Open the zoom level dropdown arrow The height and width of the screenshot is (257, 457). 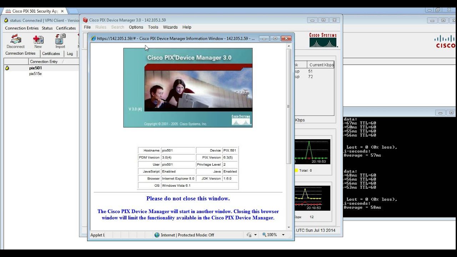coord(283,235)
